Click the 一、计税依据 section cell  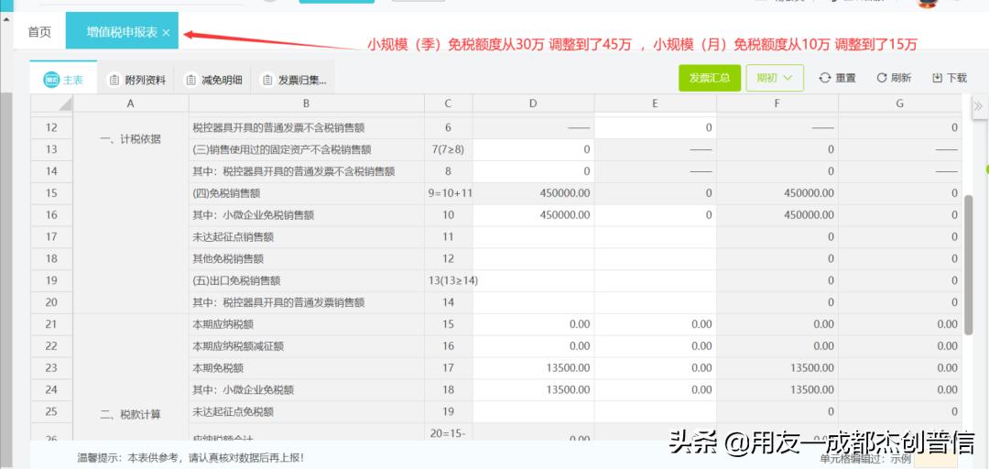coord(131,139)
